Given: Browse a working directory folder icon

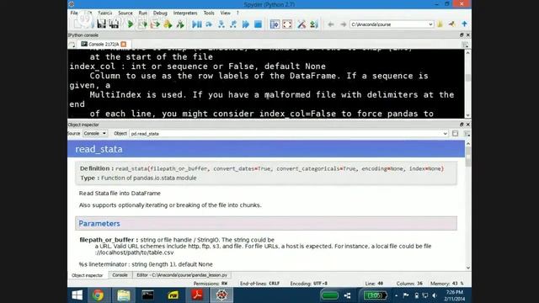Looking at the screenshot, I should (x=440, y=24).
